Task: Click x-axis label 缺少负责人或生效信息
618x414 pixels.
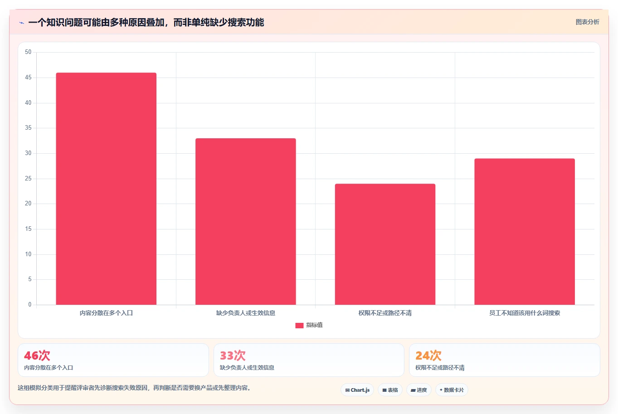Action: coord(246,313)
